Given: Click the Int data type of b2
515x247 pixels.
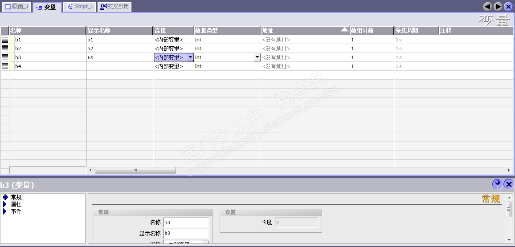Looking at the screenshot, I should pos(227,49).
